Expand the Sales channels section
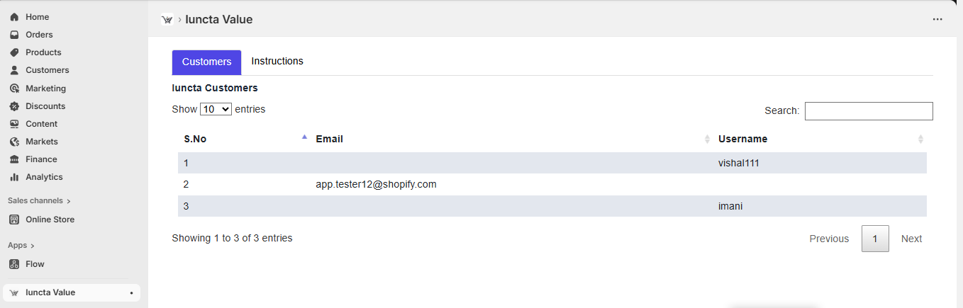The image size is (963, 308). coord(39,200)
